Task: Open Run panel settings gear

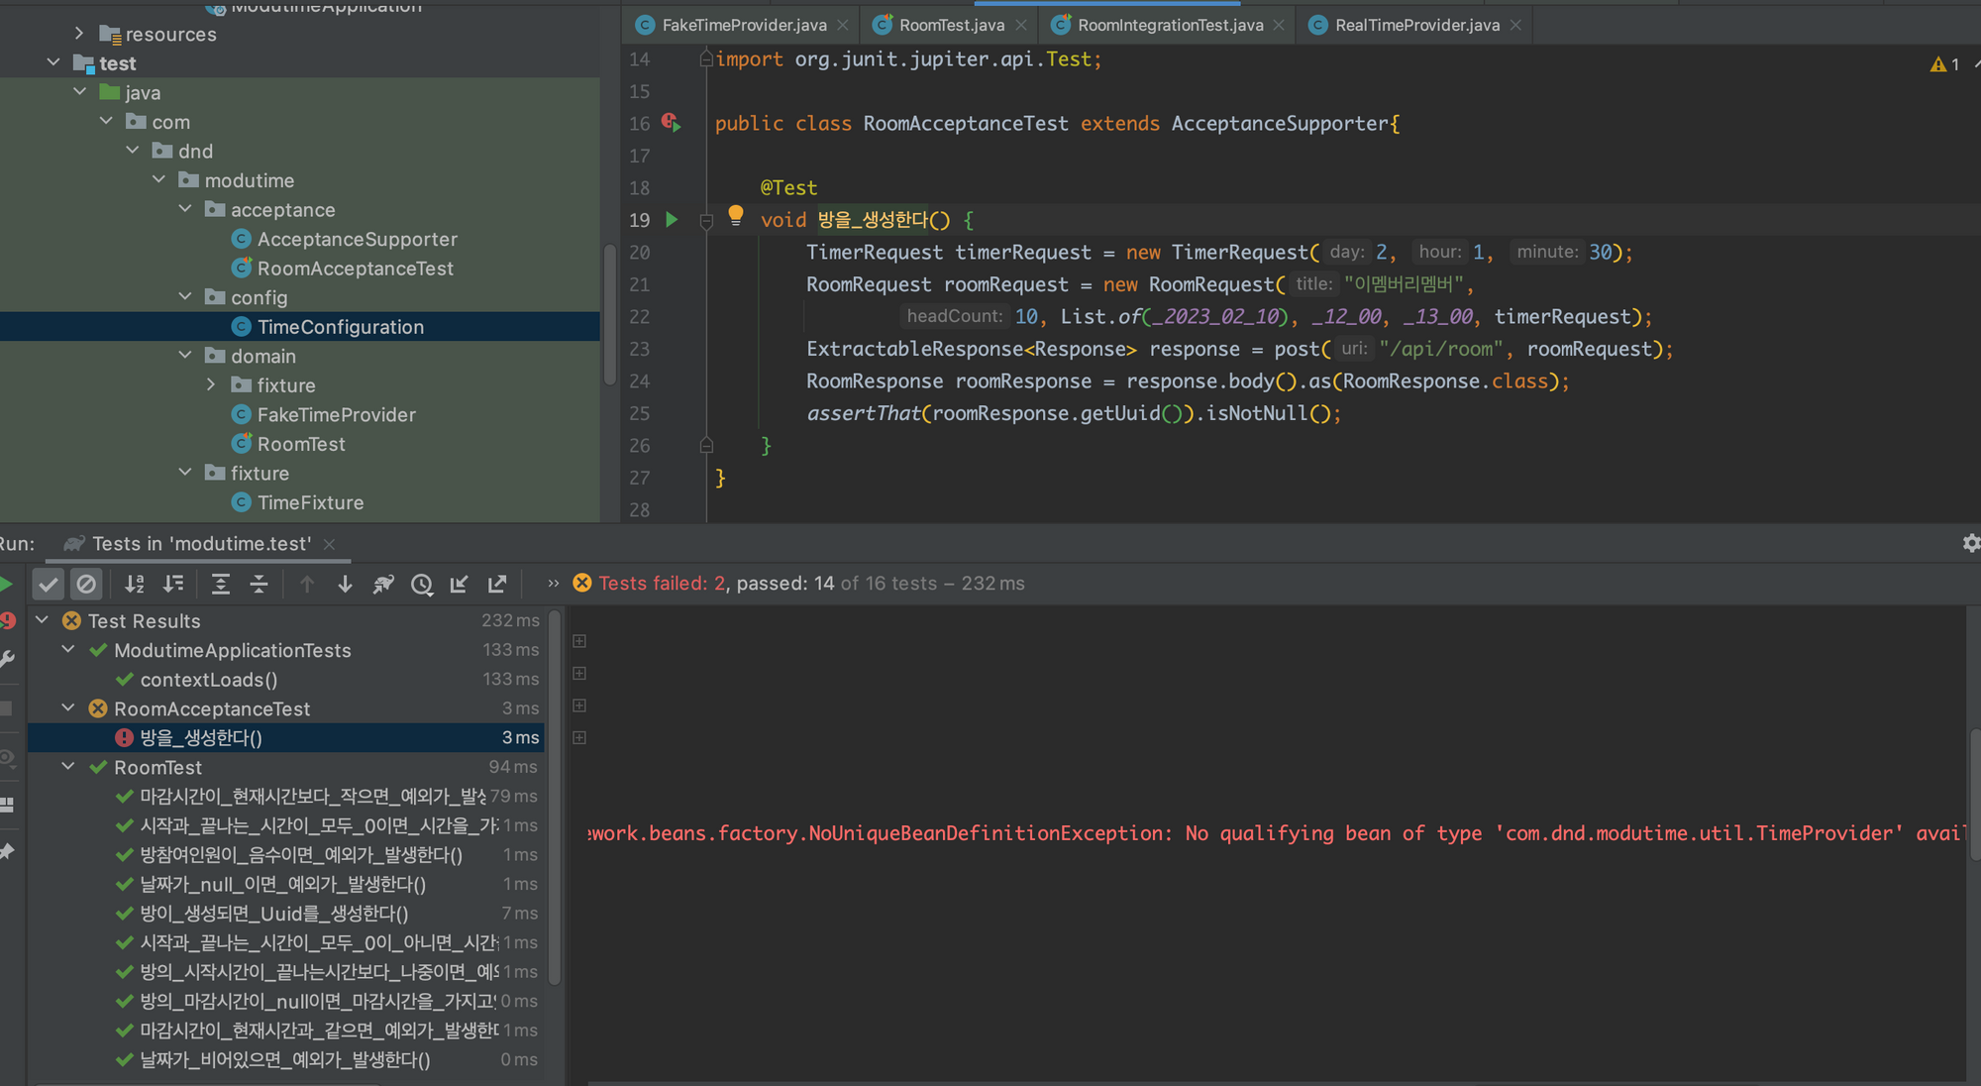Action: pos(1970,543)
